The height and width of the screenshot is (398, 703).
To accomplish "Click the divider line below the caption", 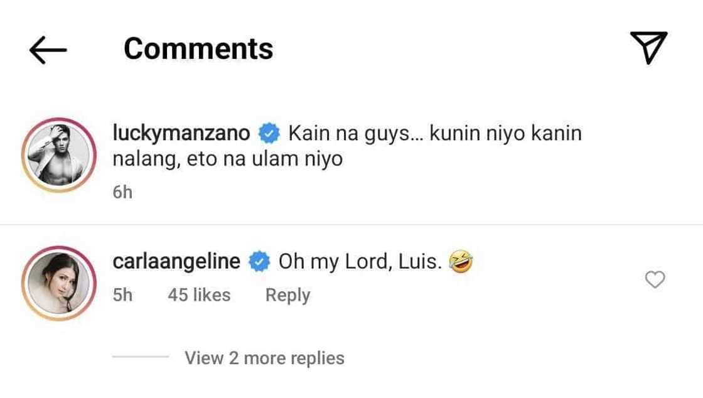I will (x=351, y=225).
